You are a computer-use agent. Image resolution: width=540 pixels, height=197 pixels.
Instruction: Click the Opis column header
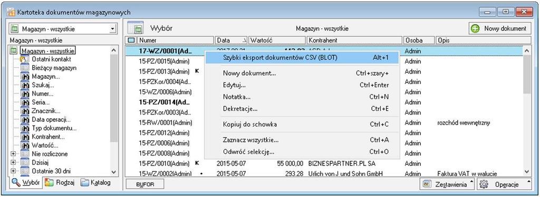(x=484, y=40)
